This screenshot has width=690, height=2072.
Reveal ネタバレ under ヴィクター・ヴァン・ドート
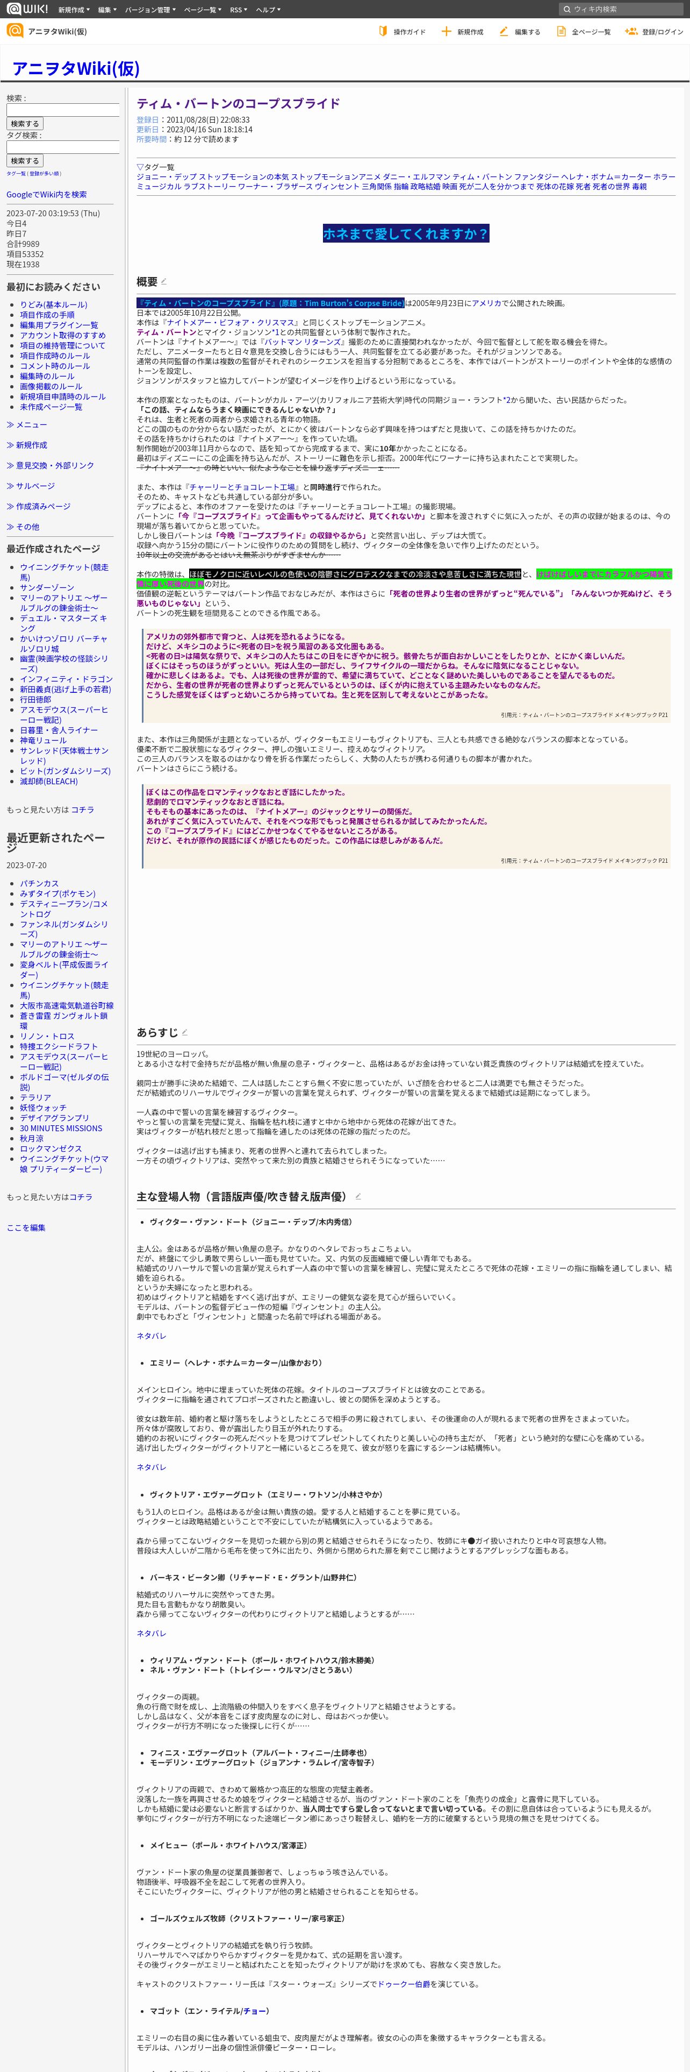(x=151, y=1336)
